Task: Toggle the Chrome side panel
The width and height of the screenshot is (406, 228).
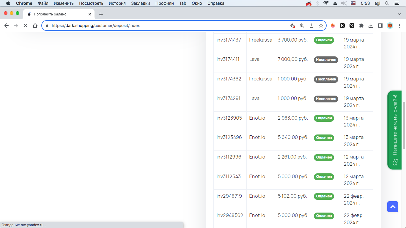Action: (380, 26)
